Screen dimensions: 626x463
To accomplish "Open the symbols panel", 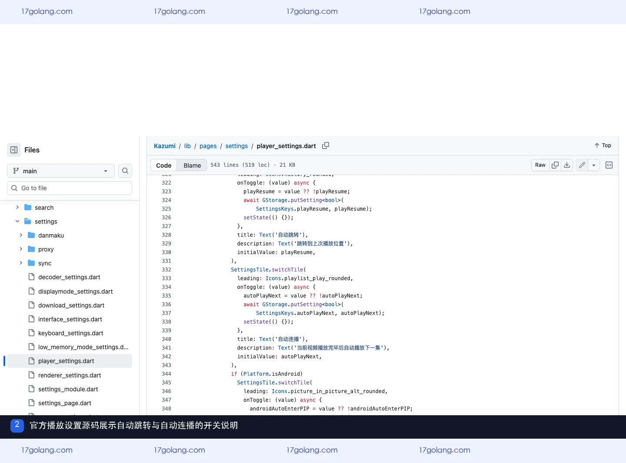I will point(609,165).
